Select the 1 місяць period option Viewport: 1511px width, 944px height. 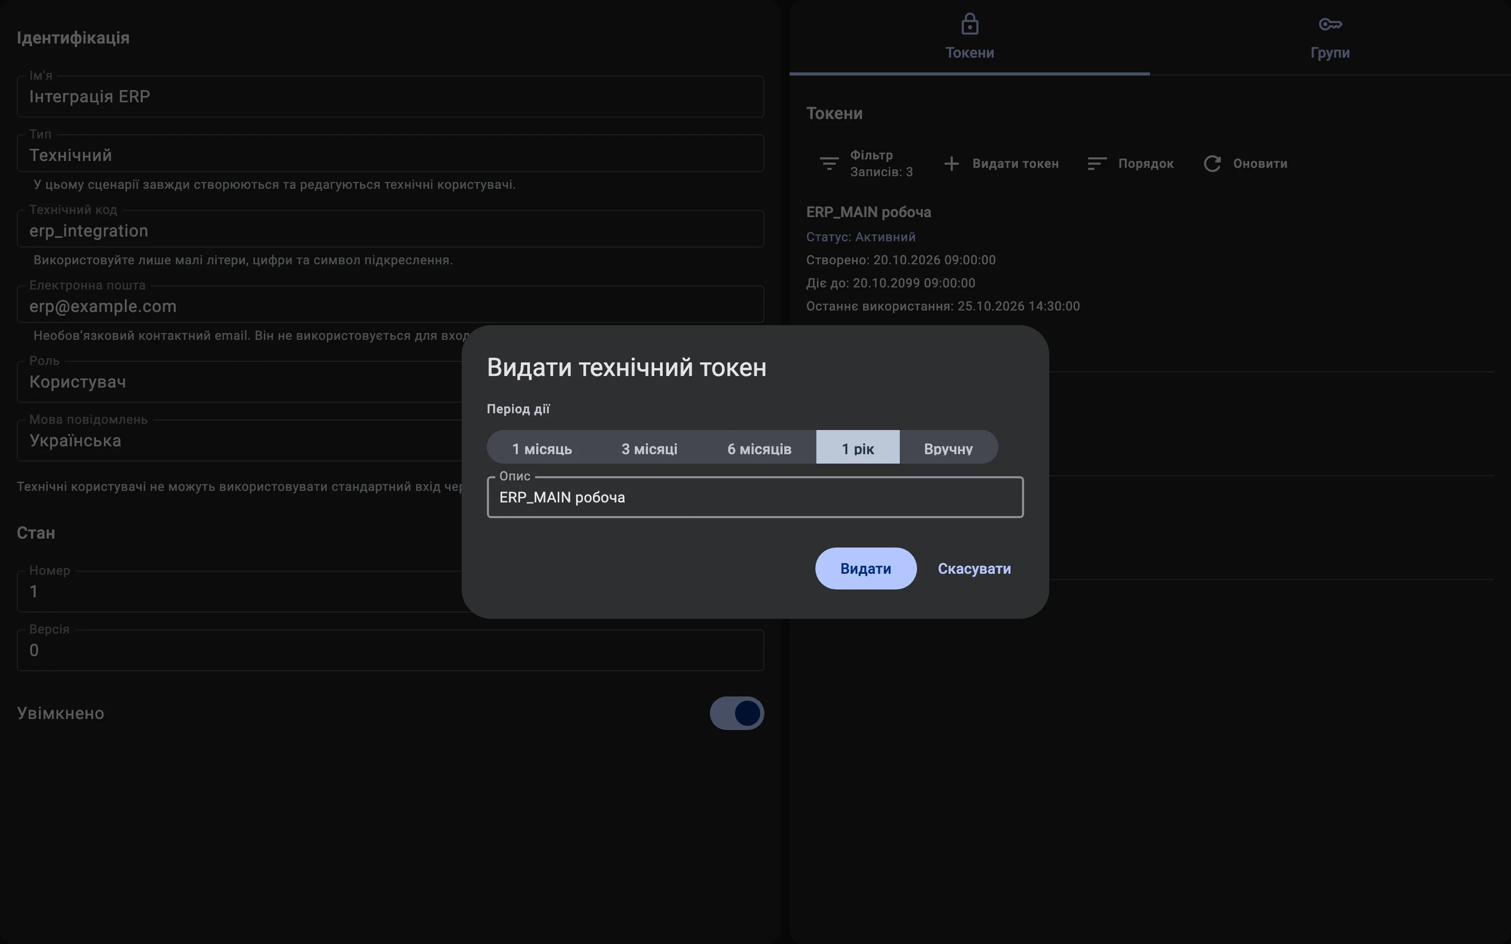pos(542,447)
